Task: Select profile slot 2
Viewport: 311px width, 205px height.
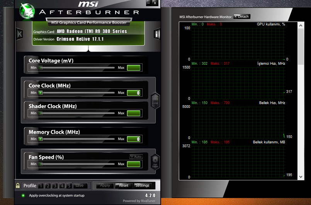Action: click(x=48, y=186)
